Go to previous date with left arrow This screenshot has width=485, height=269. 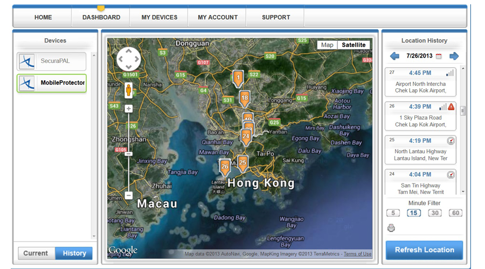coord(395,56)
